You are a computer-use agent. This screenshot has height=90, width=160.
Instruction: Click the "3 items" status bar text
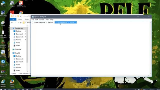click(13, 73)
